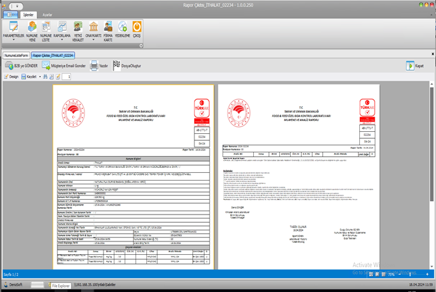
Task: Click the Yazdır print button
Action: coord(98,66)
